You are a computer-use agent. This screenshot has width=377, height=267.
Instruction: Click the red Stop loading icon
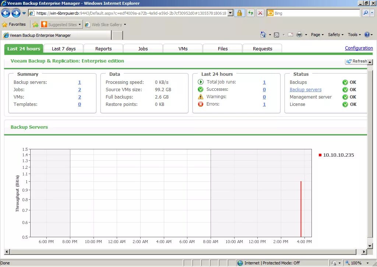point(260,13)
